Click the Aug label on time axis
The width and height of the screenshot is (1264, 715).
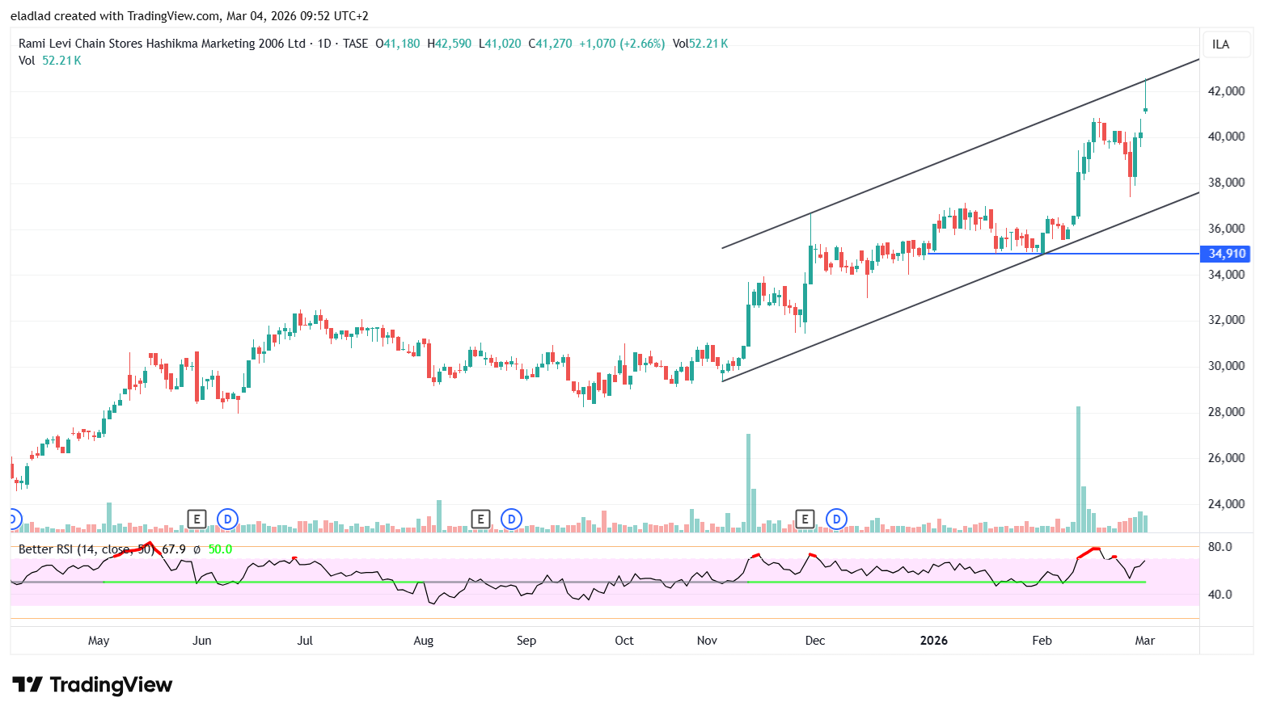[x=424, y=641]
